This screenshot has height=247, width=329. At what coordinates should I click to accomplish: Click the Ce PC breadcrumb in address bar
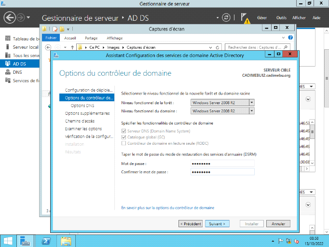pyautogui.click(x=95, y=47)
